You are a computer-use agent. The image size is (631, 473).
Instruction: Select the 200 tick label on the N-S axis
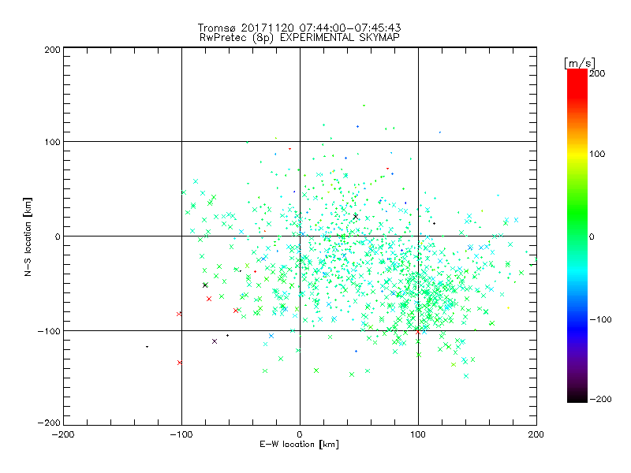52,50
